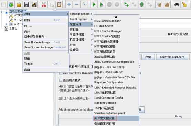Click the grey icon after the bug
This screenshot has height=126, width=191.
(x=150, y=4)
